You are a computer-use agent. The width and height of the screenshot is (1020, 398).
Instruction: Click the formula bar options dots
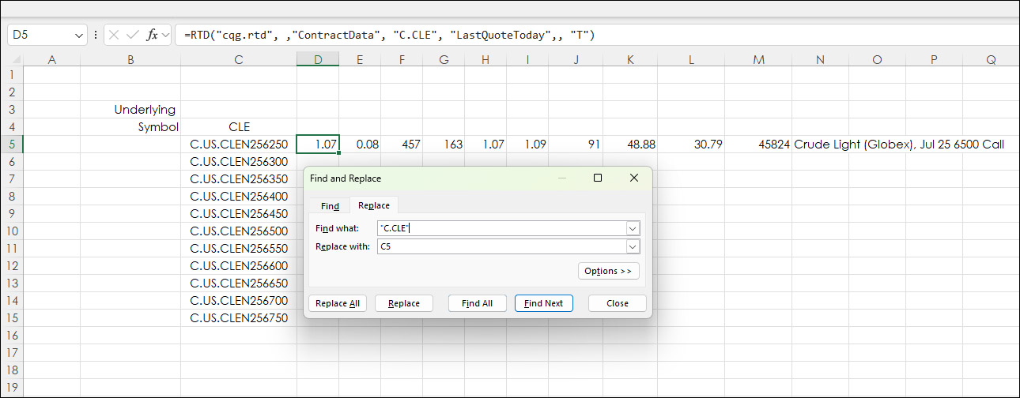(x=96, y=35)
